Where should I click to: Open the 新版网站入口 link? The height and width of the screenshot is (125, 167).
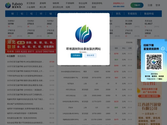pyautogui.click(x=119, y=3)
